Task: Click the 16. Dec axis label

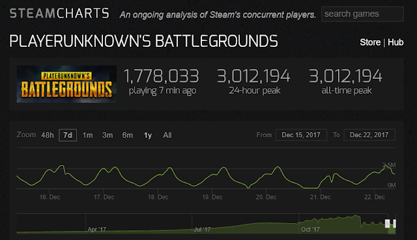Action: (50, 197)
